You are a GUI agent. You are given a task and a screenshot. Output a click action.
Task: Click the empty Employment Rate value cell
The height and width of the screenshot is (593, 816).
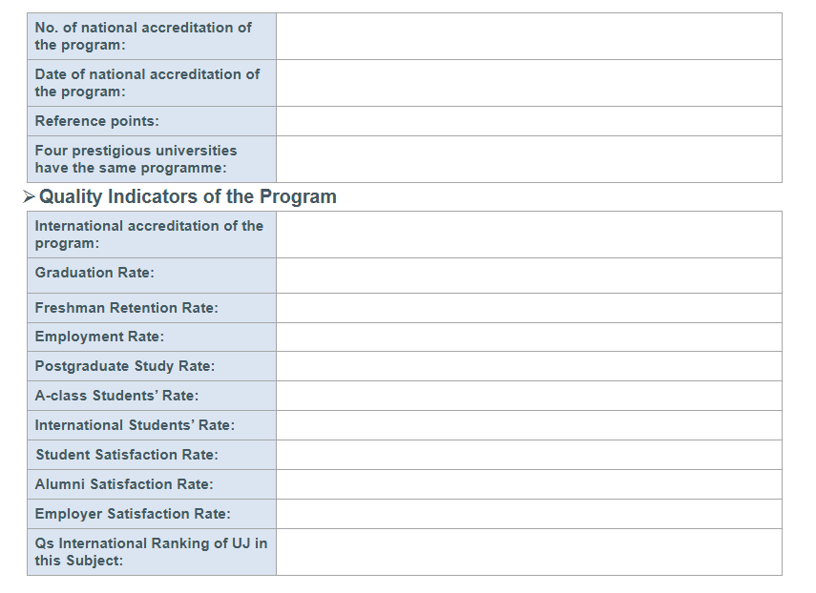coord(529,337)
